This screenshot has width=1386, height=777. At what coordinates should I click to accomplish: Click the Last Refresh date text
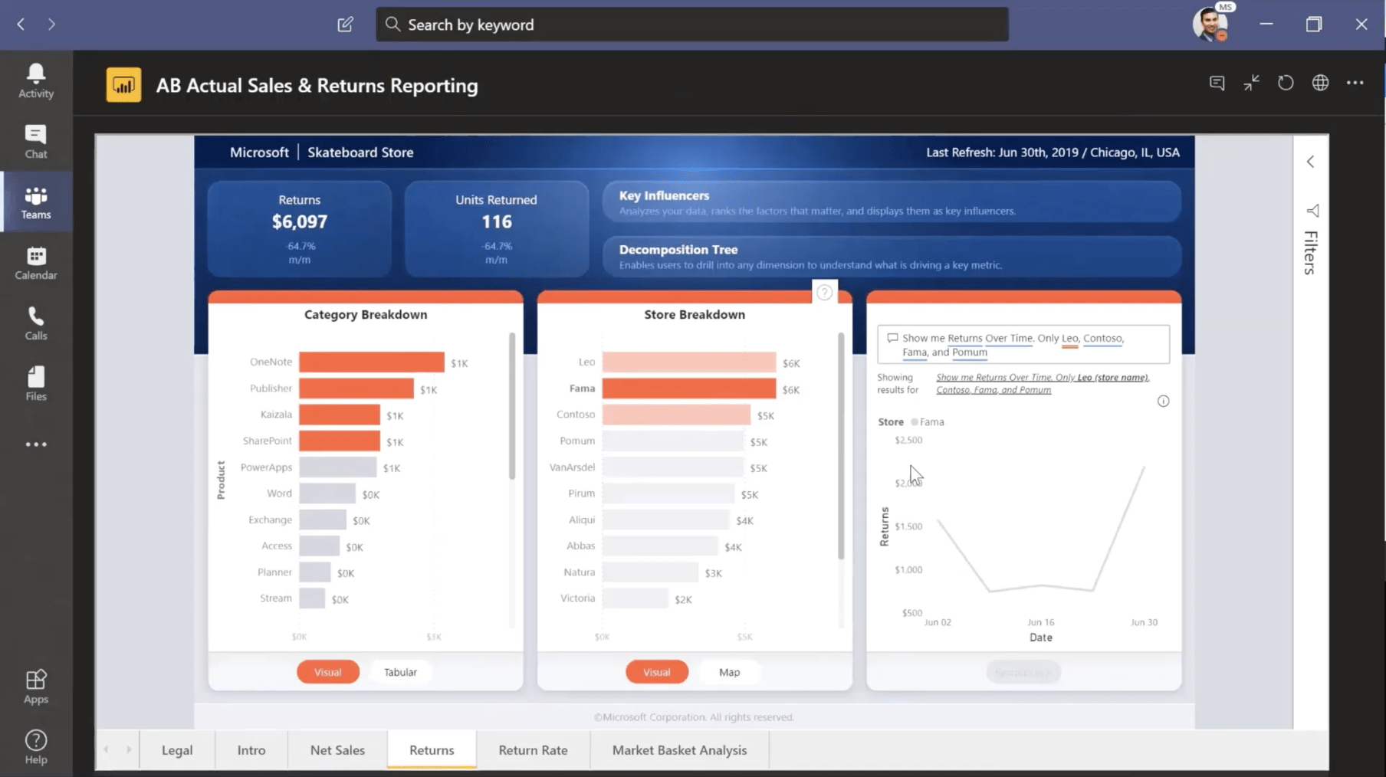pyautogui.click(x=1053, y=152)
